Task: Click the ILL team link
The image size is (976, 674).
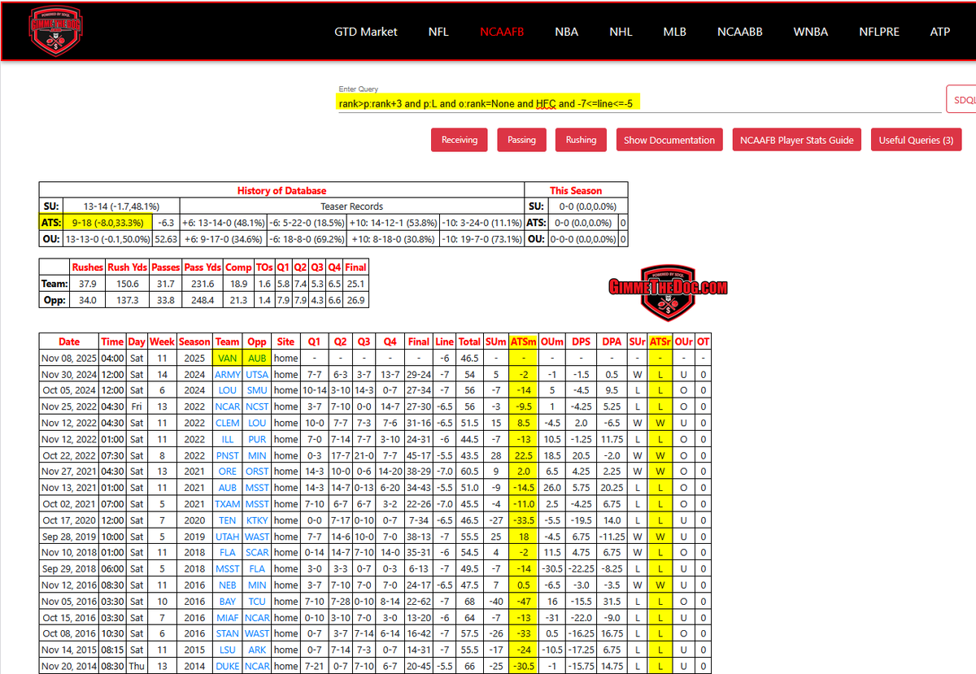Action: pyautogui.click(x=228, y=439)
